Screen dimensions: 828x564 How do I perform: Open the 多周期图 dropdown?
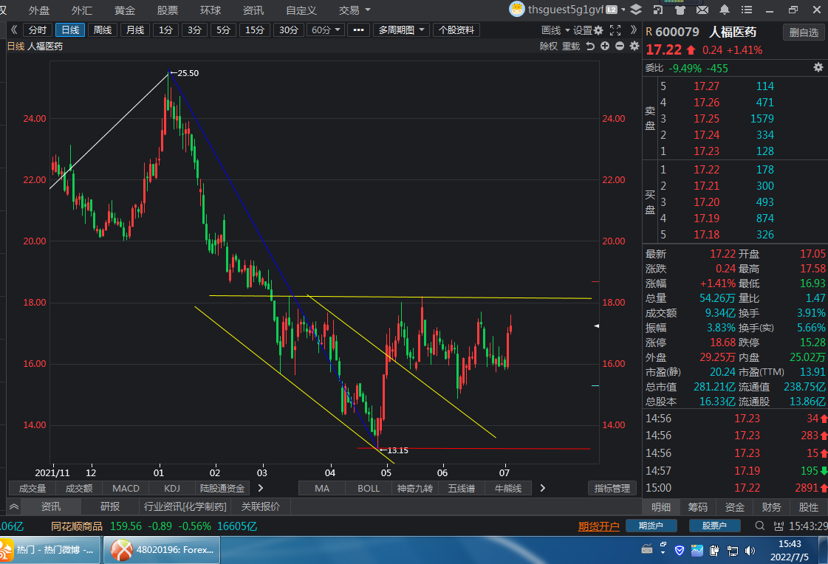[x=401, y=30]
